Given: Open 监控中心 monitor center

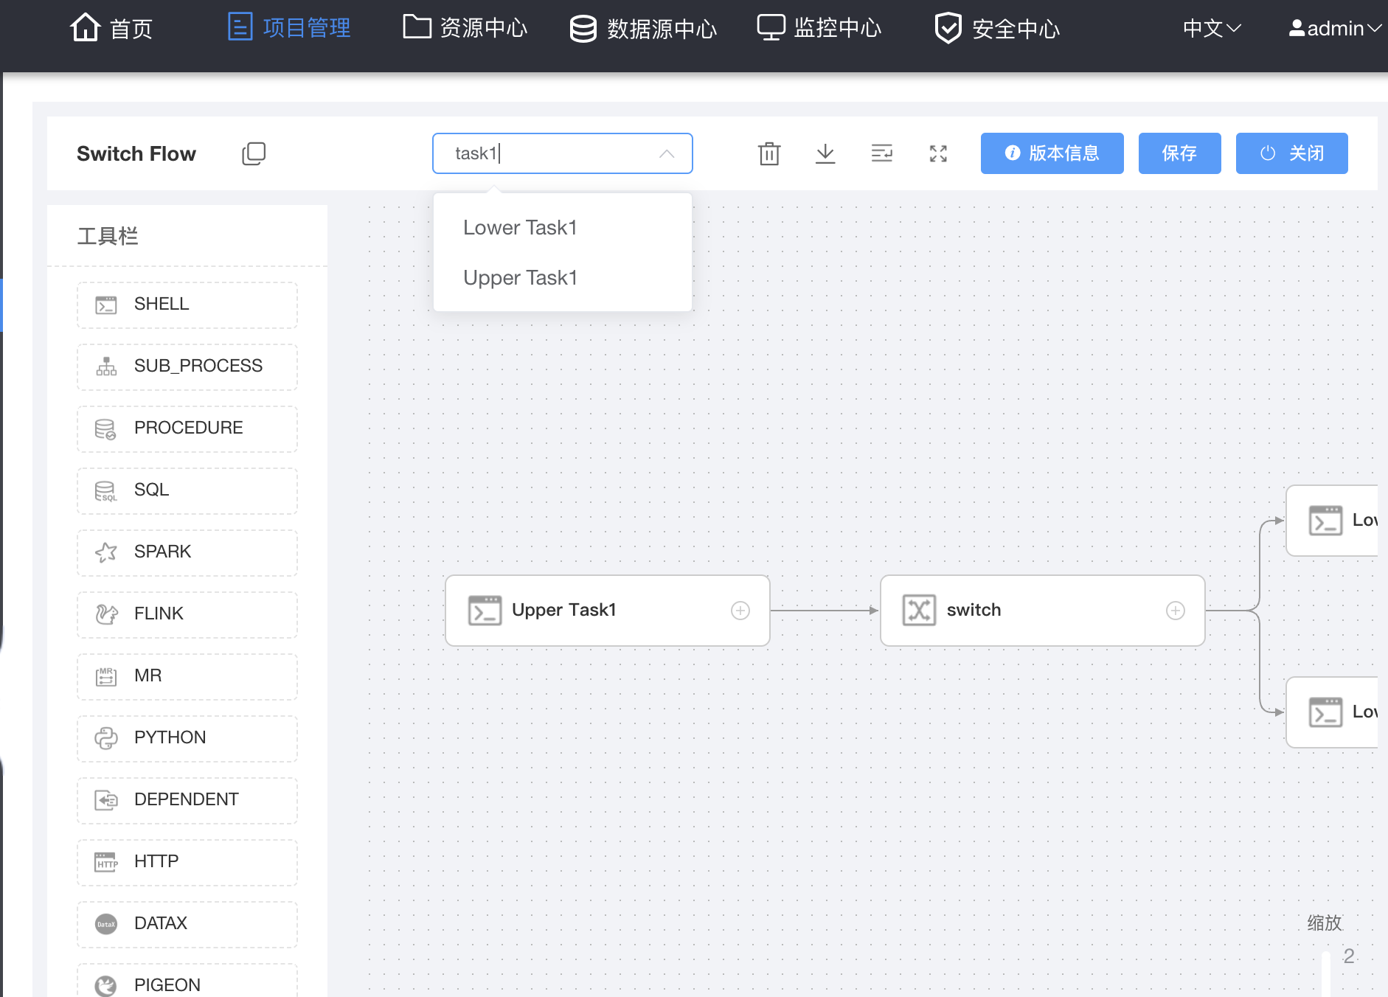Looking at the screenshot, I should tap(819, 28).
